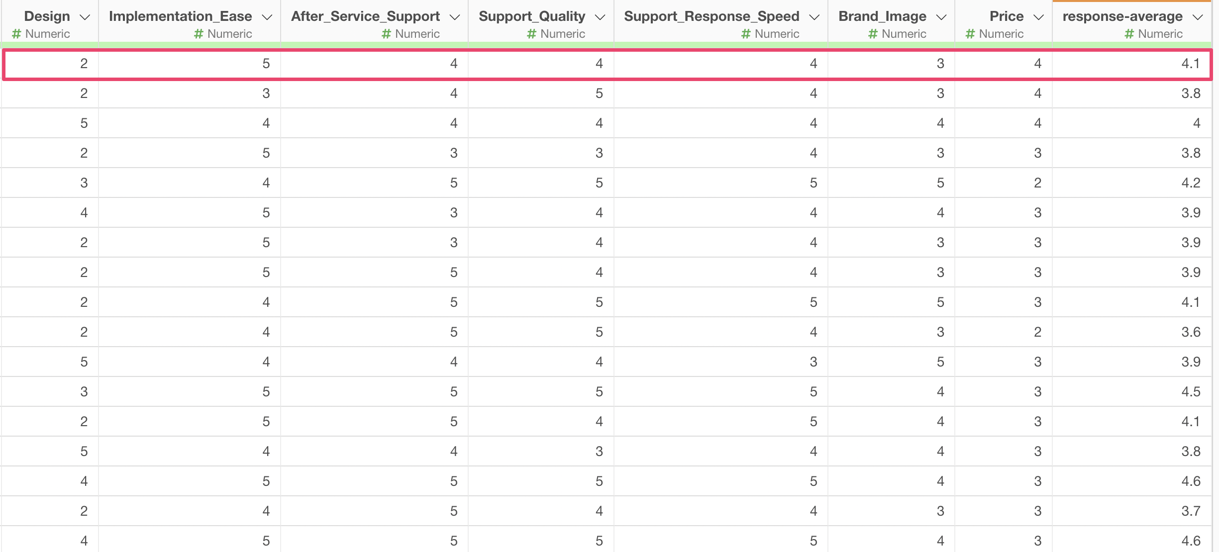Select the Support_Quality column header name

click(x=532, y=16)
